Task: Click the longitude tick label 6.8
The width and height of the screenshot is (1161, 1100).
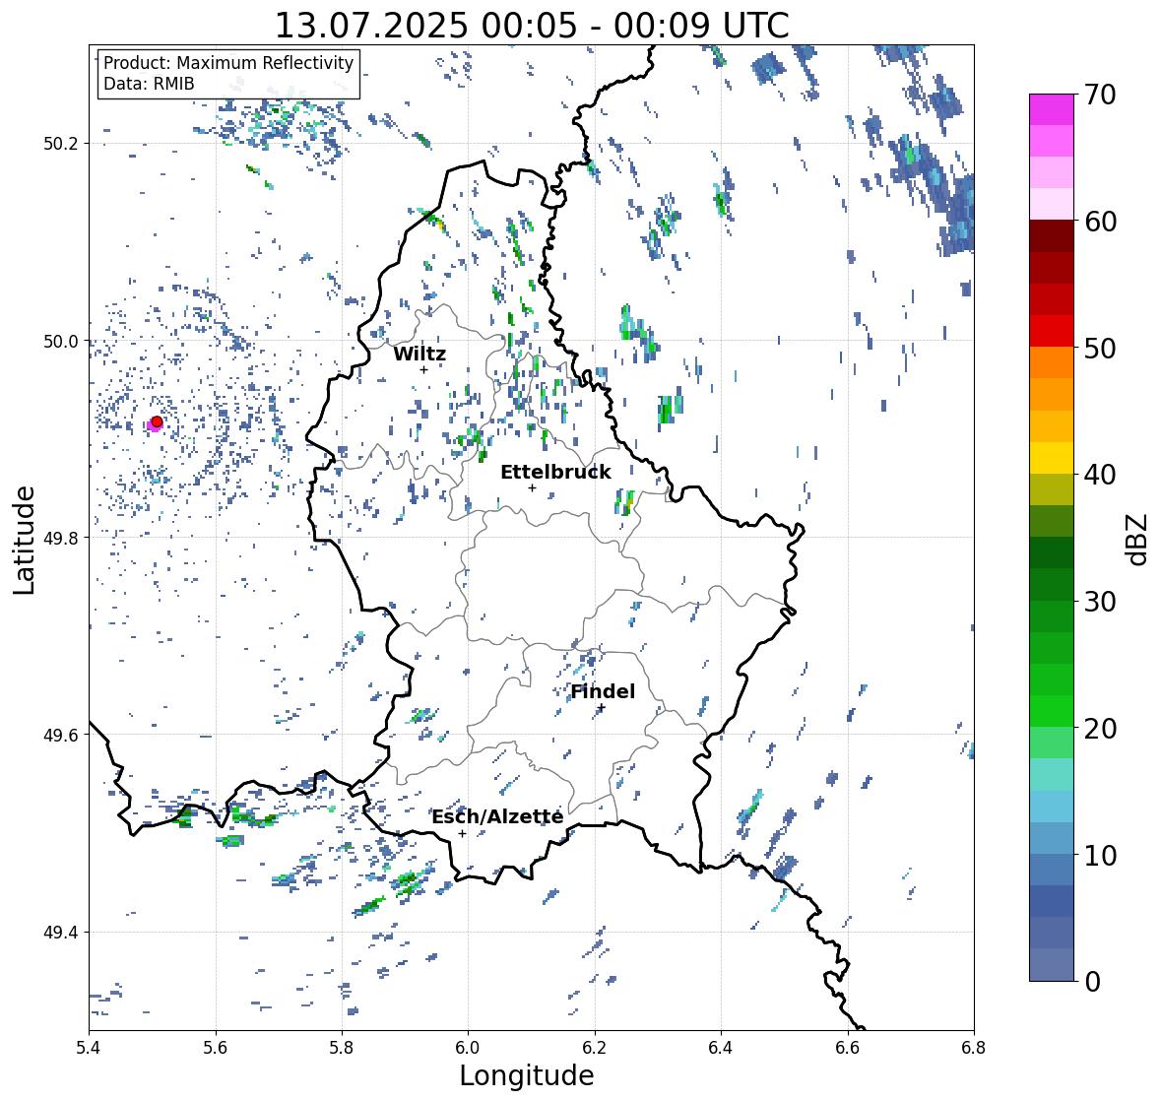Action: coord(974,1048)
